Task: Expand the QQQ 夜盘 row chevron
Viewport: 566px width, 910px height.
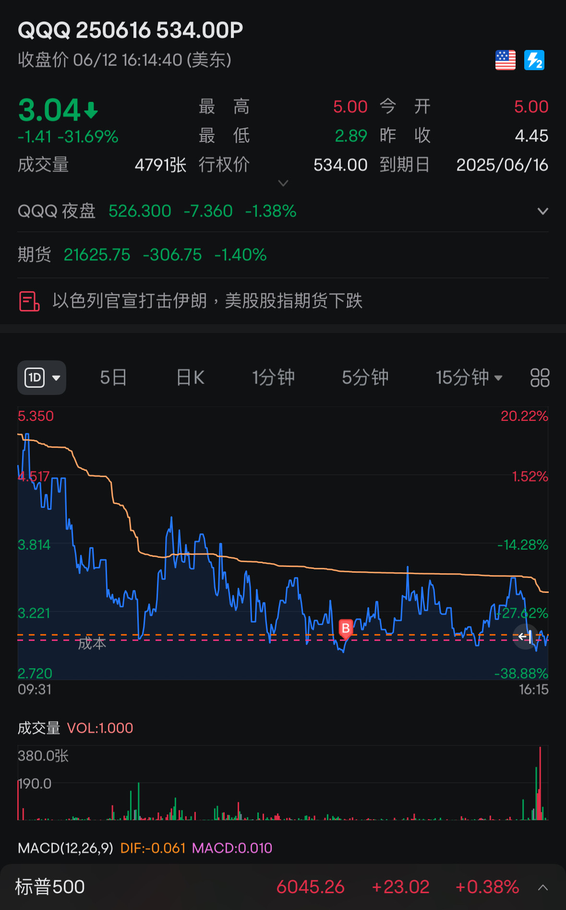Action: pos(542,211)
